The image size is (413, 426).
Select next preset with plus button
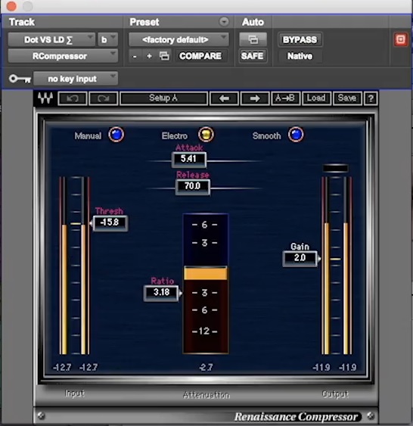[x=149, y=56]
